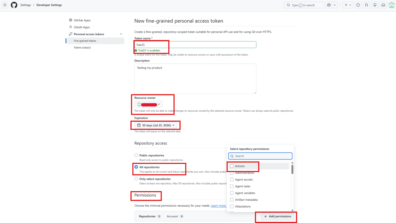
Task: Go to Developer Settings breadcrumb
Action: click(49, 5)
